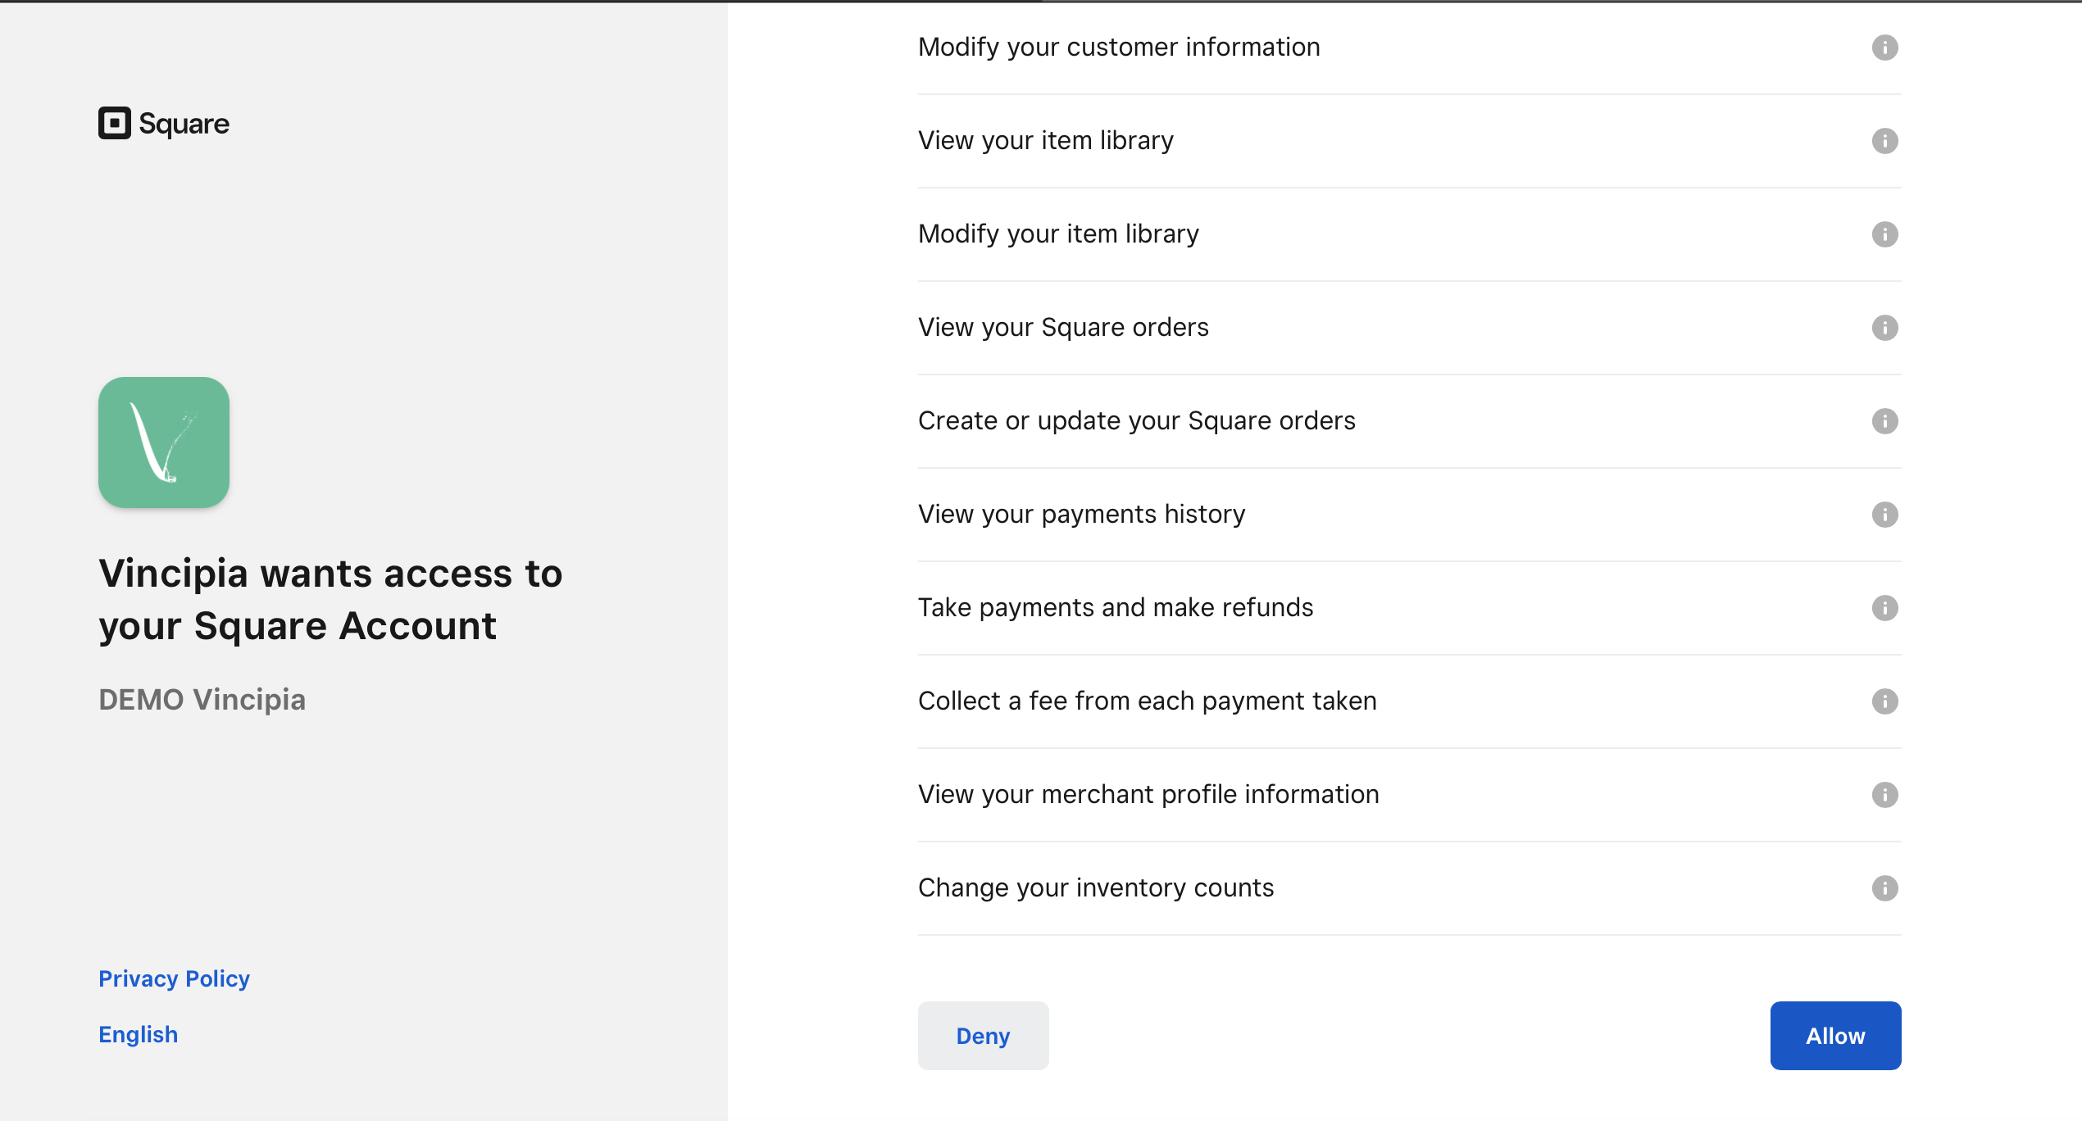Open info icon for View your payments history

pos(1884,515)
